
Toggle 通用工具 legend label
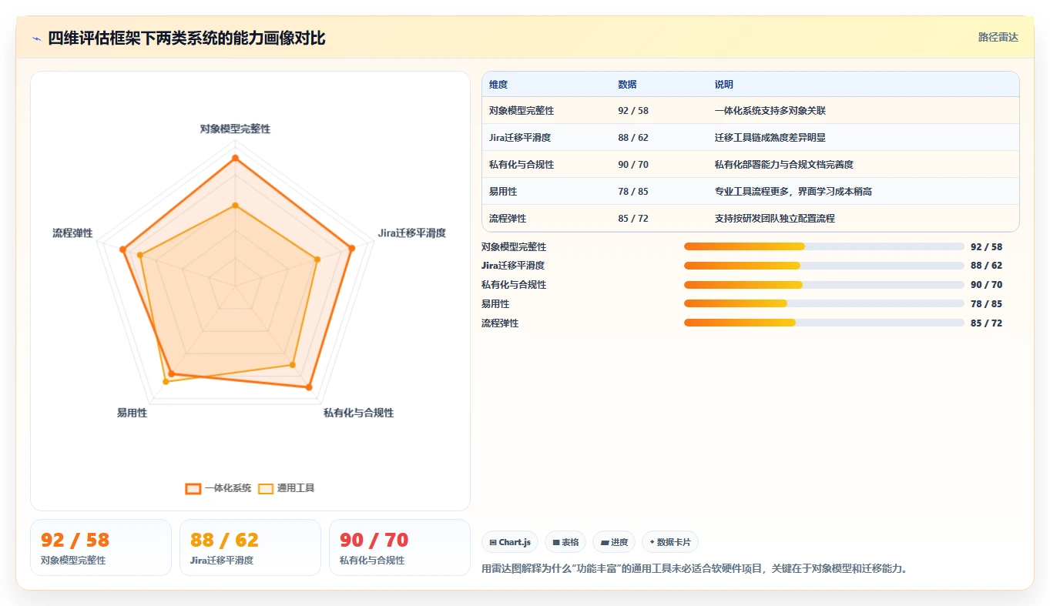296,488
